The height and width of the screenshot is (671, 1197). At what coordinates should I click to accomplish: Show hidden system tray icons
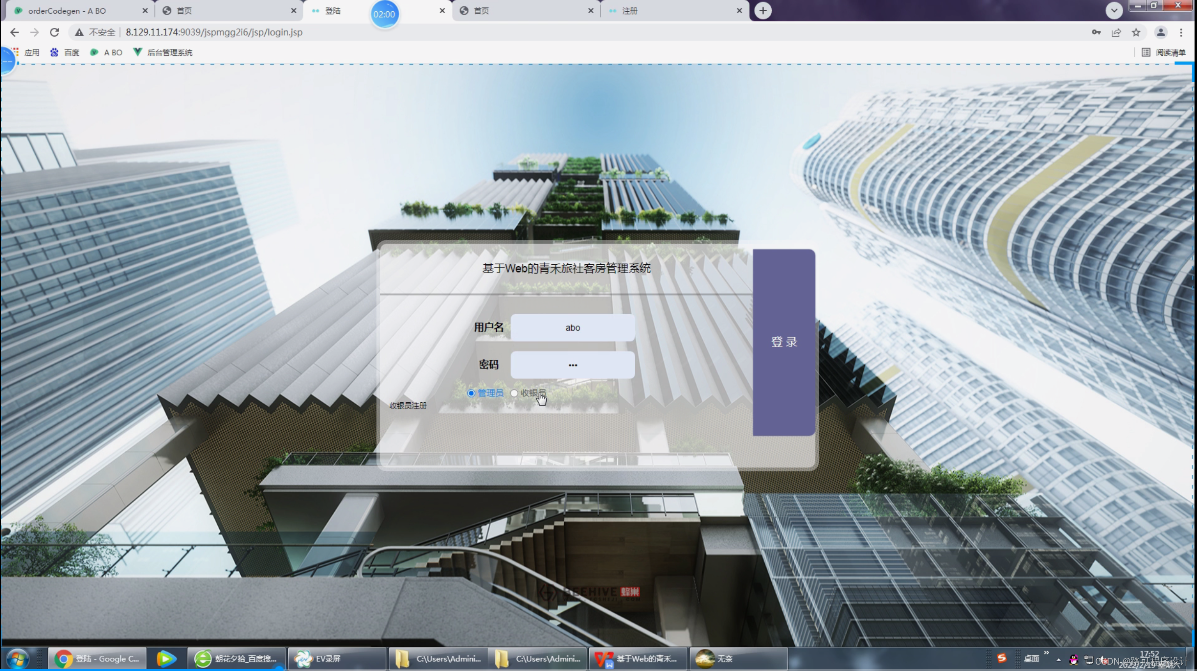1059,659
